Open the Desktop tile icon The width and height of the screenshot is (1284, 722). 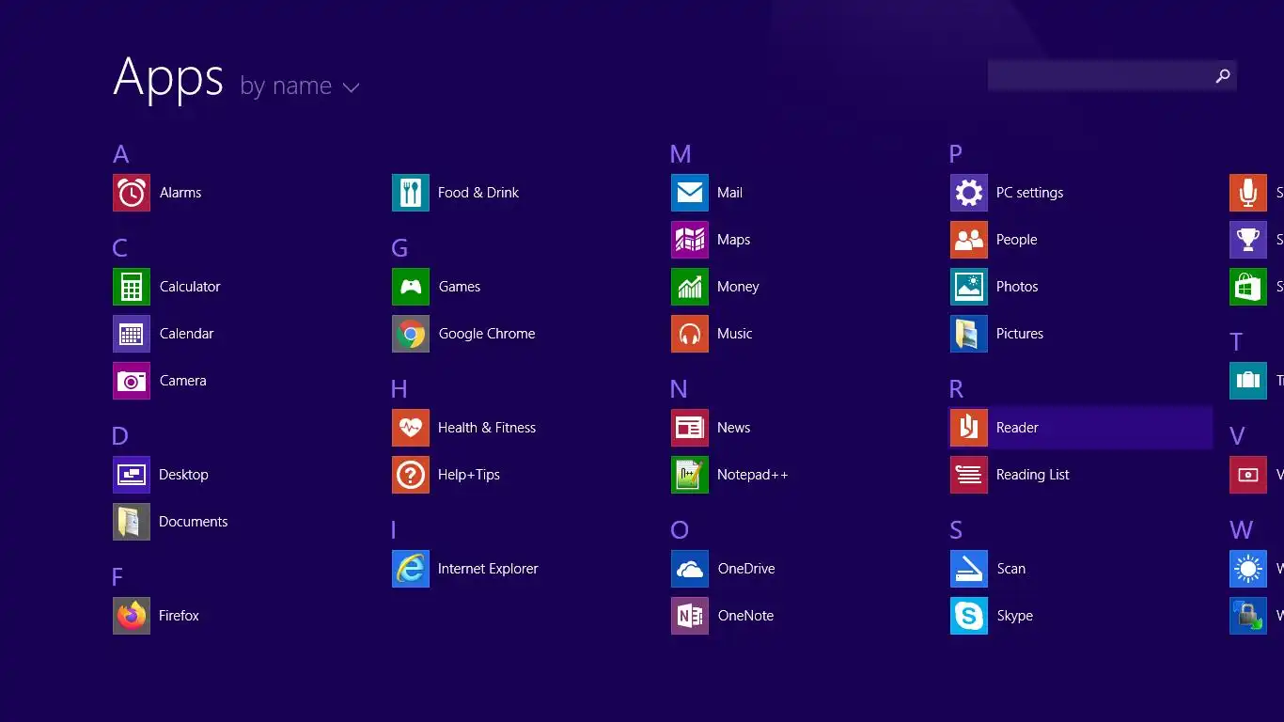pos(132,475)
